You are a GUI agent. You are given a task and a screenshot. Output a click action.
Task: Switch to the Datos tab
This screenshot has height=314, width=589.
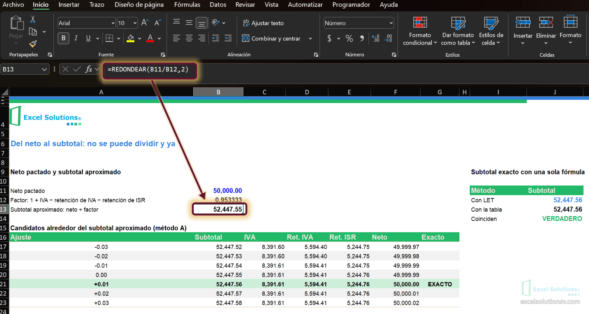[218, 5]
